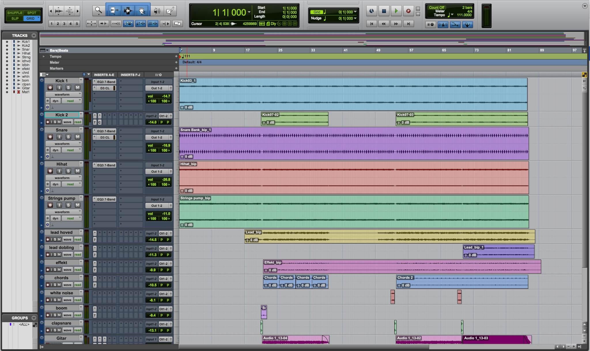The image size is (590, 351).
Task: Toggle Zoom Toggle four-arrows icon
Action: (91, 24)
